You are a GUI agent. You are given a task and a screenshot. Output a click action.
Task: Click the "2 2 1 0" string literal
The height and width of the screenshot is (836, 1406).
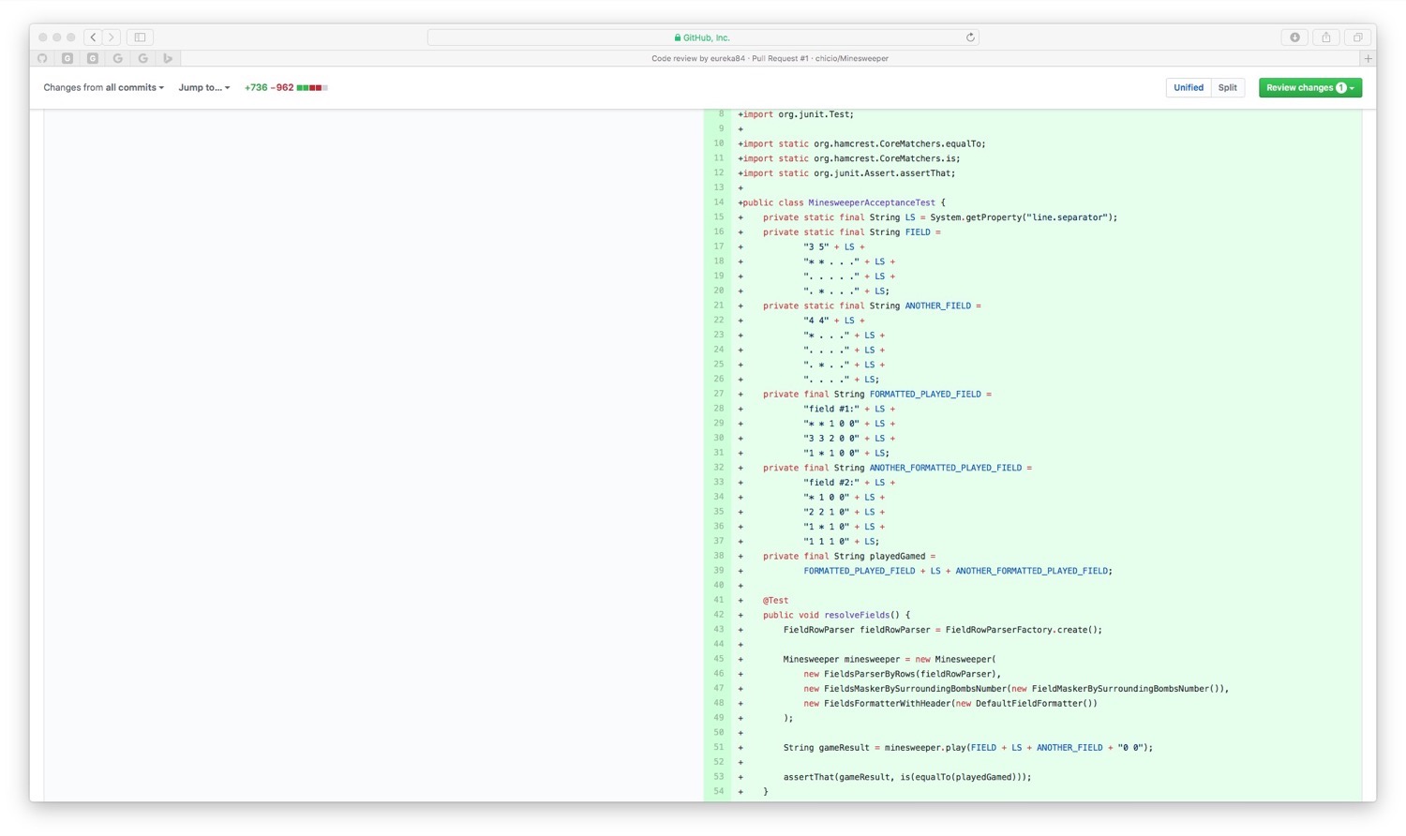click(x=827, y=512)
